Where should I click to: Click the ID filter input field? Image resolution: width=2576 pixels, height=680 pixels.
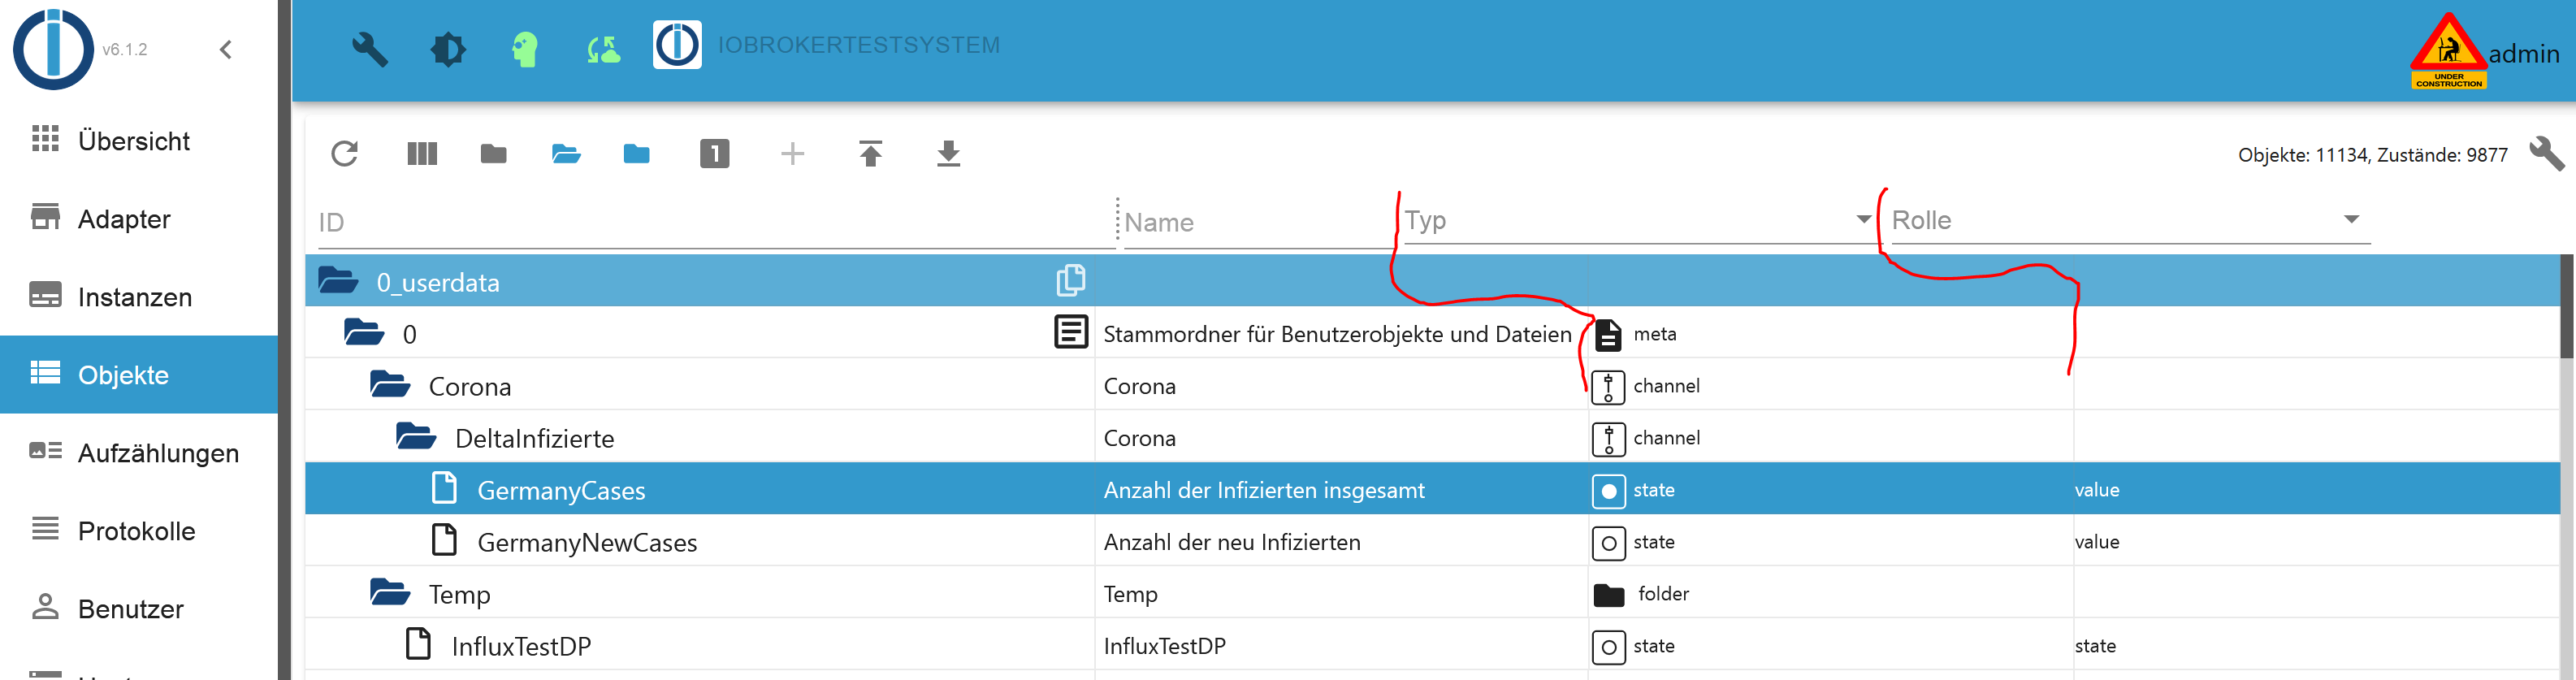point(714,222)
